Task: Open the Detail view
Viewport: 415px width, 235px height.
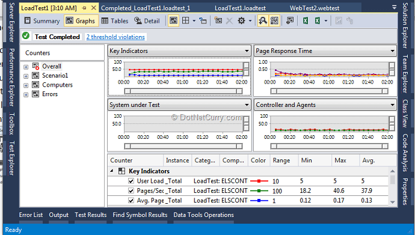Action: 147,21
